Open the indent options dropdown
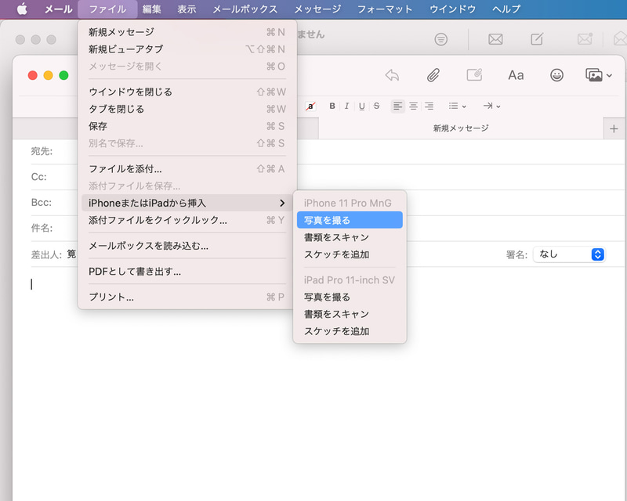 [492, 106]
